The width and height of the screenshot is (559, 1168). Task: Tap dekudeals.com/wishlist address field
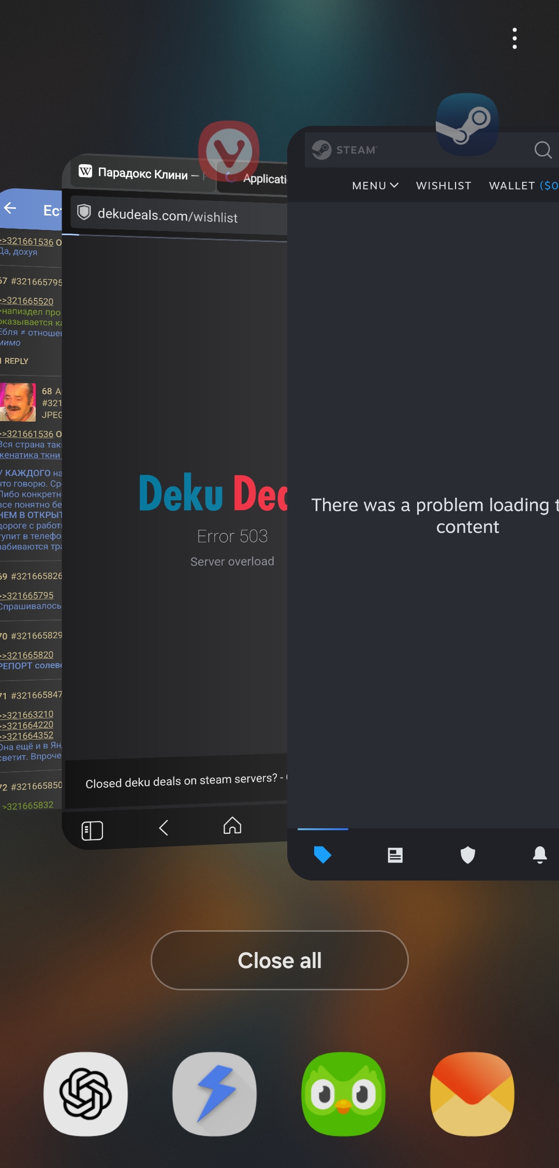179,215
